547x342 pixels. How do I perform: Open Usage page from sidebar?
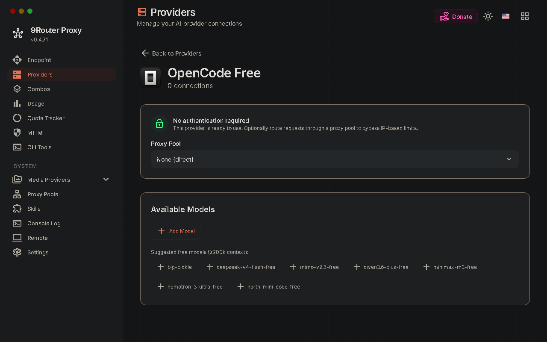(62, 103)
